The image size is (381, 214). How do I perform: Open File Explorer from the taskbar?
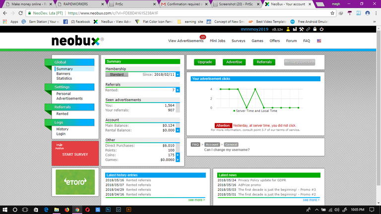click(x=57, y=210)
